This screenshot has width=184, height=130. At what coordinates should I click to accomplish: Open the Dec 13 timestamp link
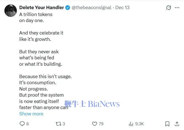click(x=122, y=7)
